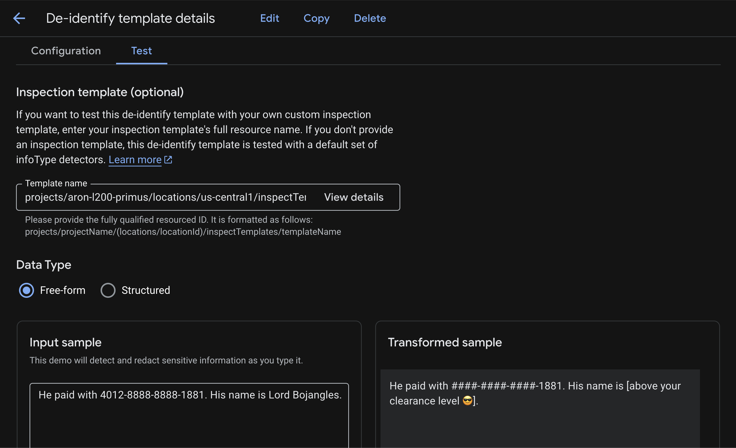Click the sunglasses emoji in transformed sample
736x448 pixels.
click(468, 400)
